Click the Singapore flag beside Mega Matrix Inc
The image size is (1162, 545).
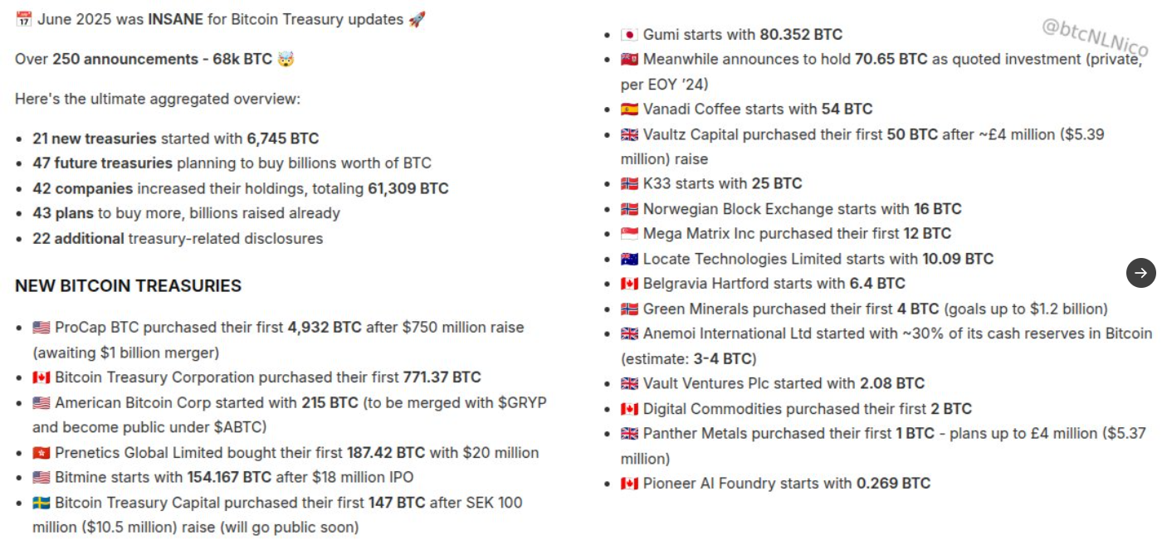pyautogui.click(x=629, y=234)
